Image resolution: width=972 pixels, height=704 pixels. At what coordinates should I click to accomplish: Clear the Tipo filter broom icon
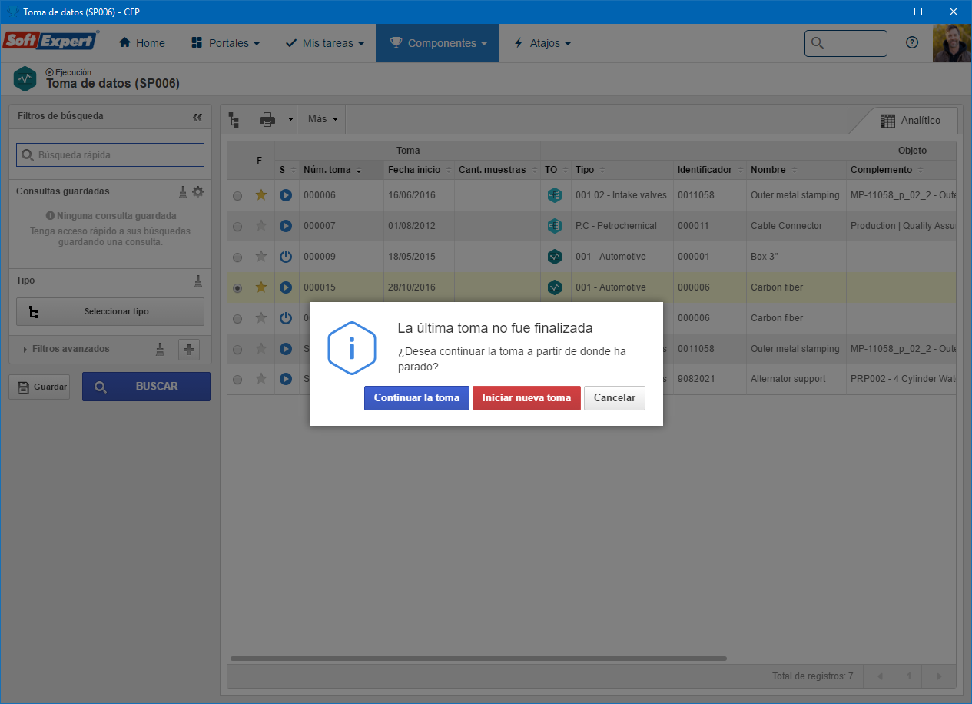point(197,281)
